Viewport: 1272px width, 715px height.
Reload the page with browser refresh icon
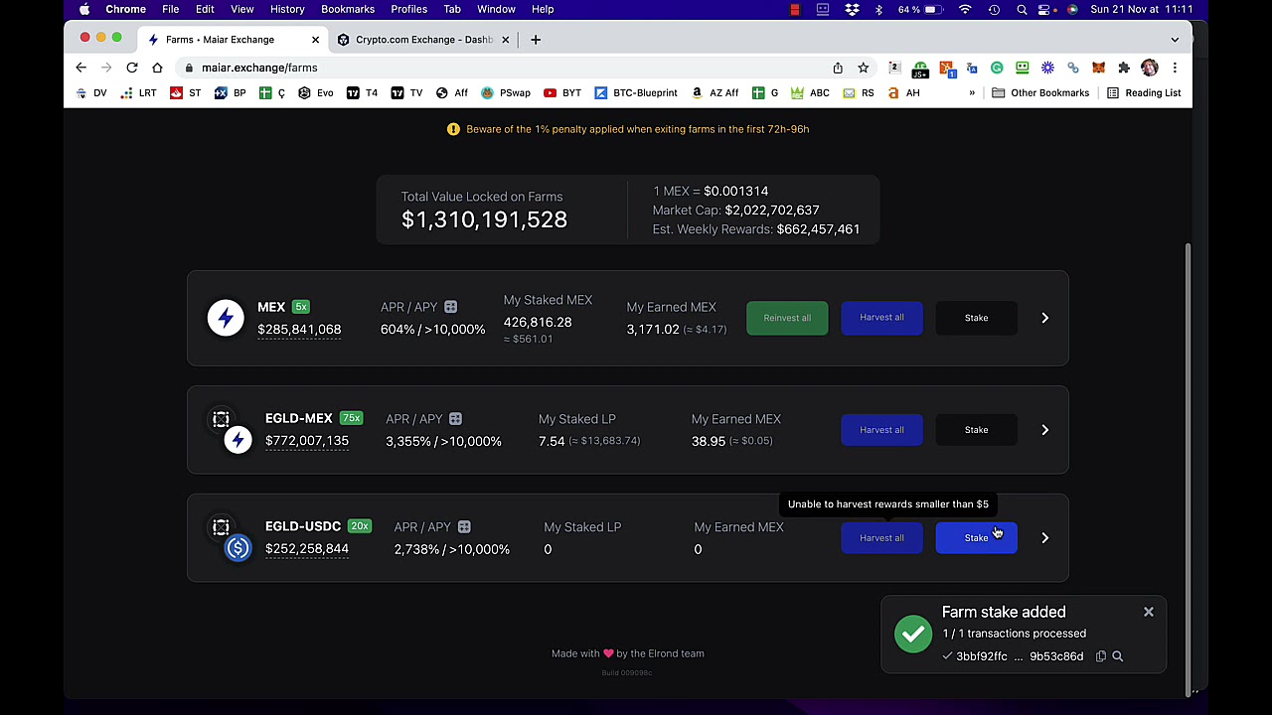pos(131,68)
